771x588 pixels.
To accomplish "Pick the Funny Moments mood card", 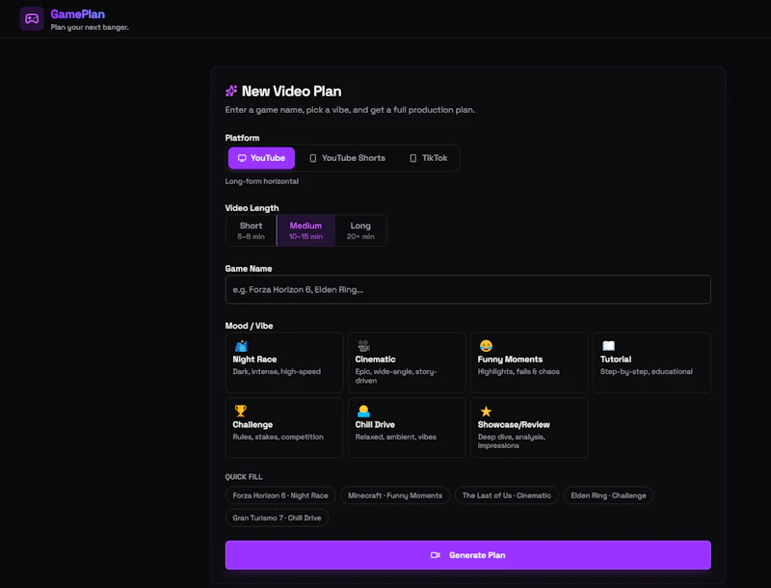I will 529,362.
